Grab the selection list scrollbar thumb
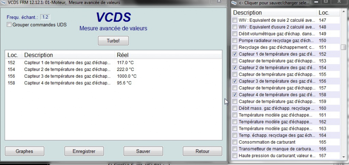This screenshot has width=349, height=165. click(344, 47)
